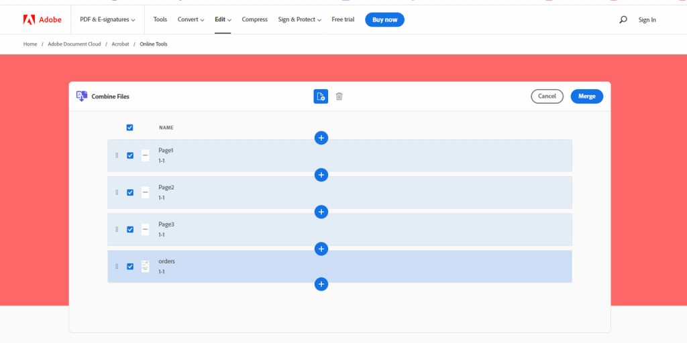Click the add files icon in toolbar
Screen dimensions: 687x343
pyautogui.click(x=321, y=96)
